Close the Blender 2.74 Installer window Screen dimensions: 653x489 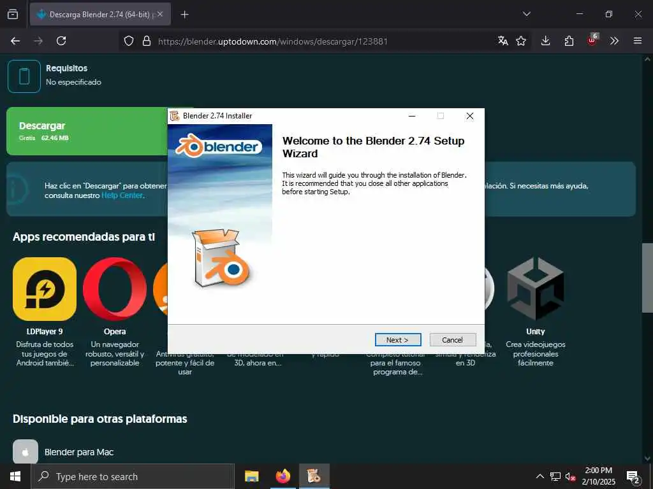click(x=470, y=116)
